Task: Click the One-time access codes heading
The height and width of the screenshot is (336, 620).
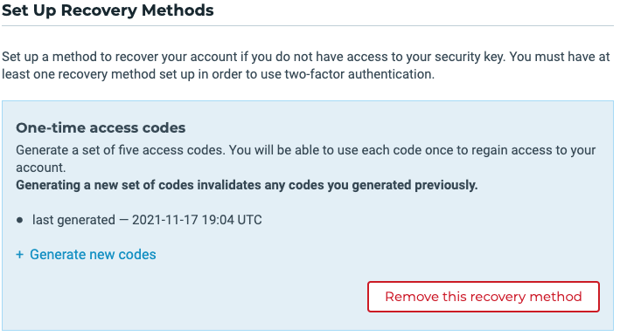Action: point(101,128)
